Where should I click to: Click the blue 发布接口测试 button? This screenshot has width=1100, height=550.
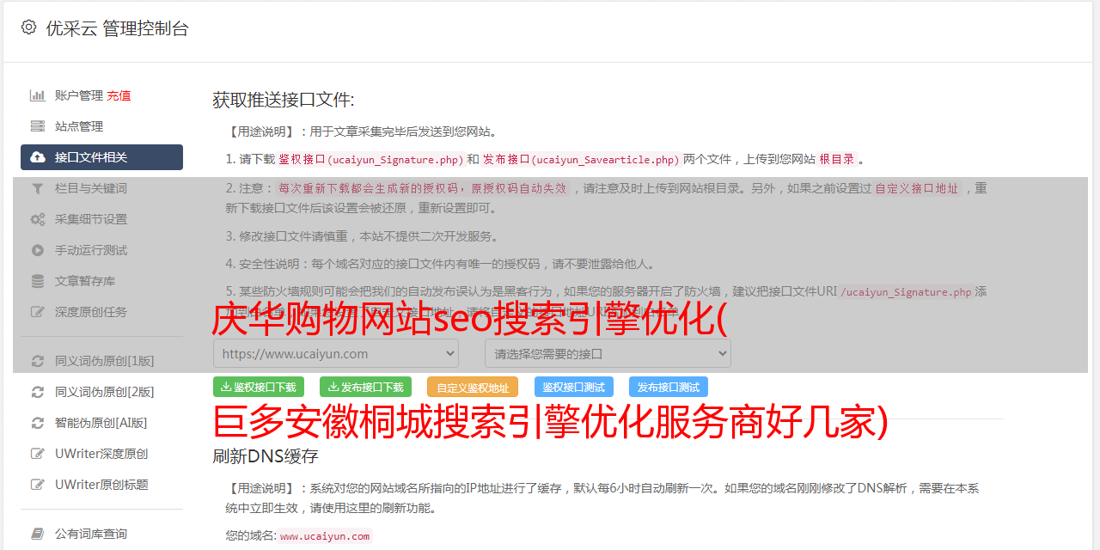(669, 387)
